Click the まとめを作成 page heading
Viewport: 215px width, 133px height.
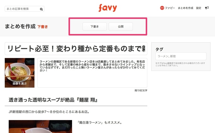[20, 26]
